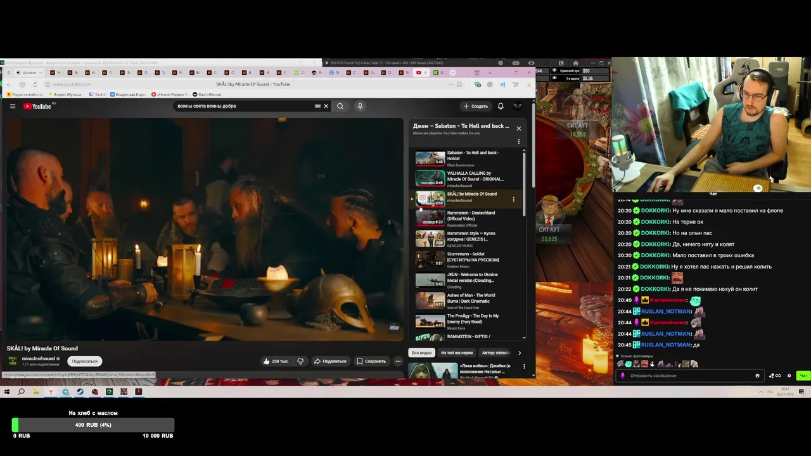811x456 pixels.
Task: Click the Отправить сообщение chat input
Action: click(x=689, y=376)
